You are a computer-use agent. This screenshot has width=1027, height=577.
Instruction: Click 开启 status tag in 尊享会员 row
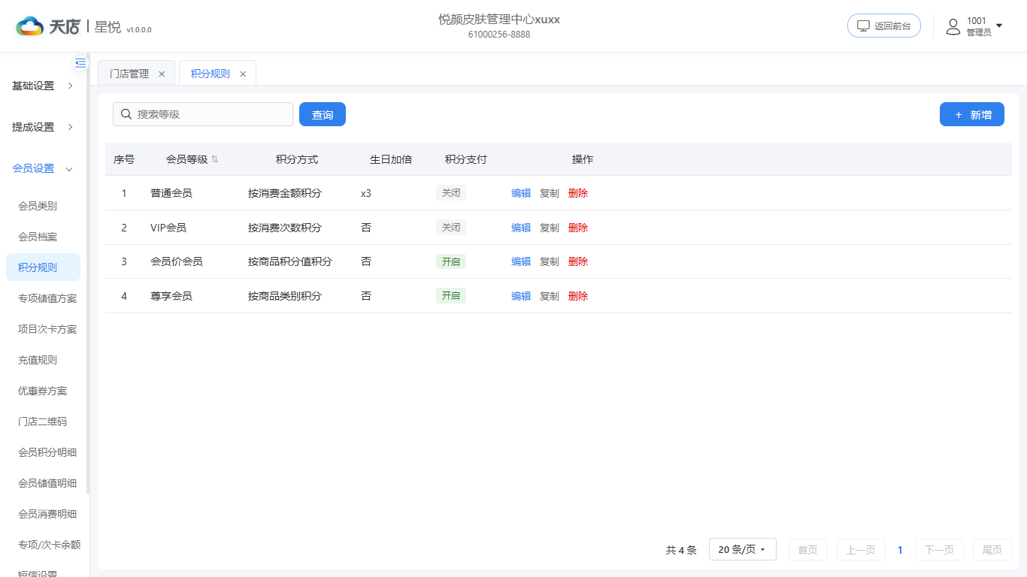click(x=451, y=296)
